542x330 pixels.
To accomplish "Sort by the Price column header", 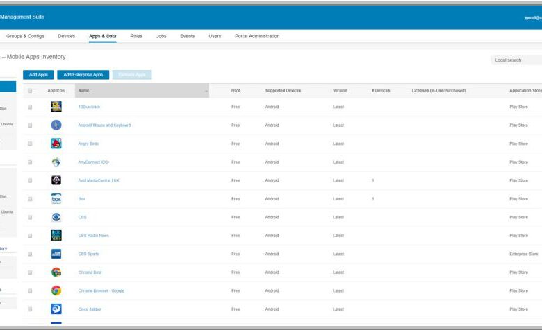I will coord(236,90).
